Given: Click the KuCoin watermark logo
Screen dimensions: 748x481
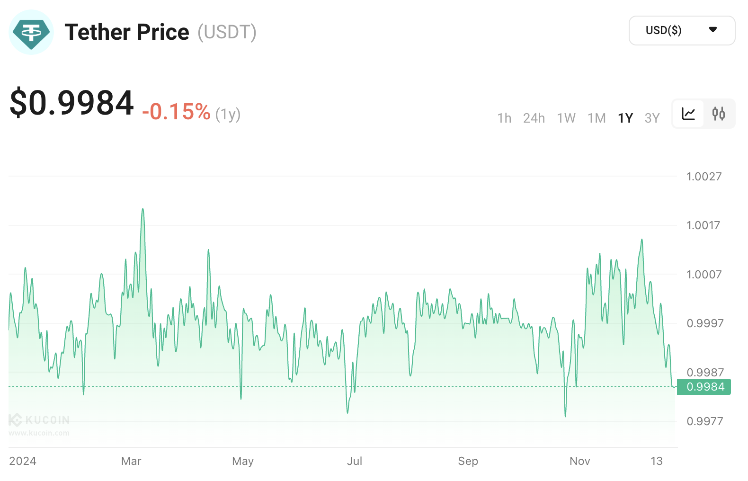Looking at the screenshot, I should [40, 420].
